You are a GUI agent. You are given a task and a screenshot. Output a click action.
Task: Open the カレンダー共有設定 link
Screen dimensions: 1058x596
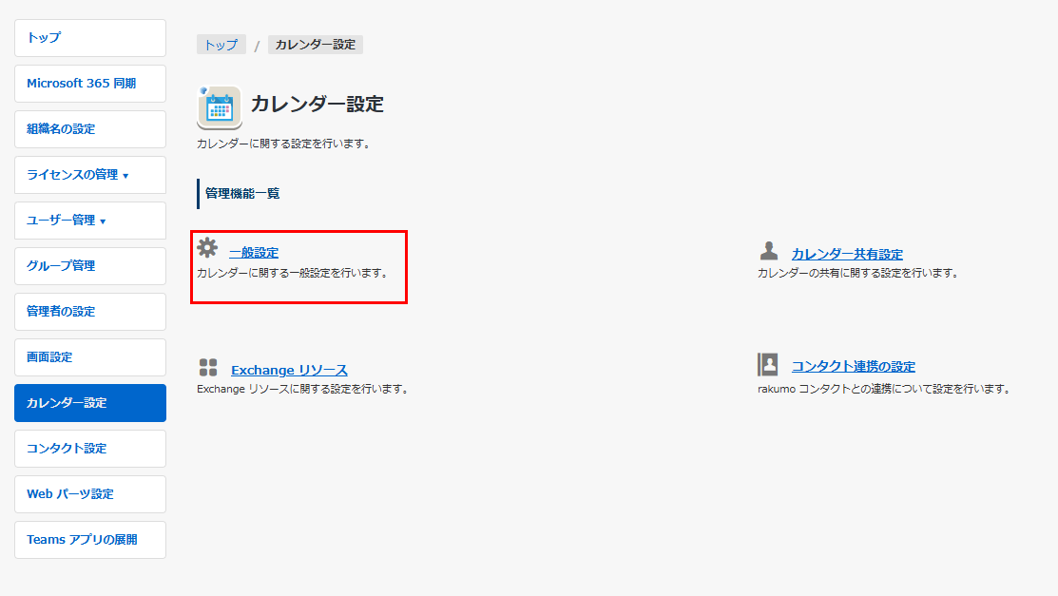(x=847, y=254)
